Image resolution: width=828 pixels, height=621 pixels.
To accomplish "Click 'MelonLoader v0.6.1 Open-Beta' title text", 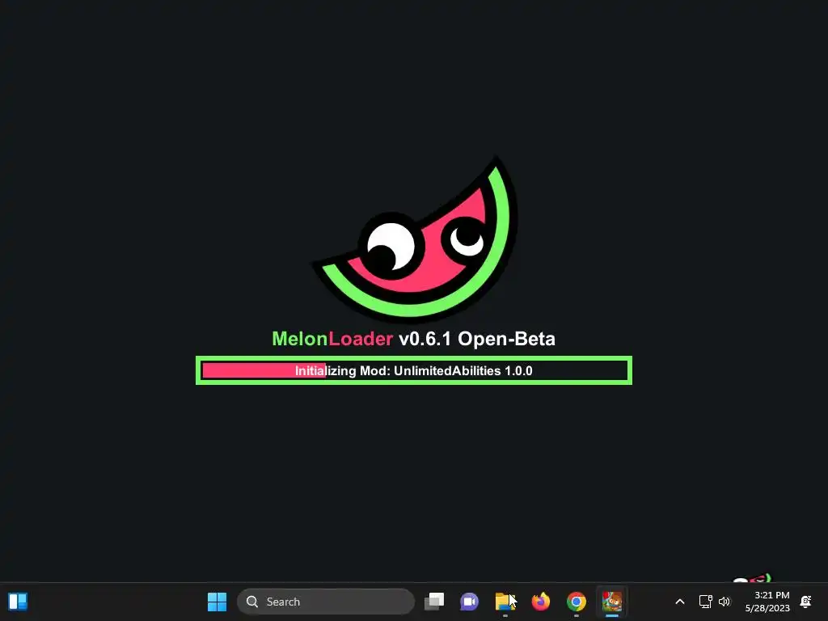I will point(413,339).
